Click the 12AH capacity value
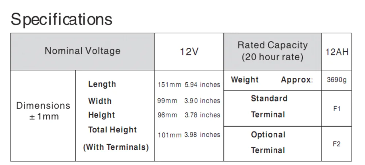This screenshot has height=165, width=365. [337, 51]
